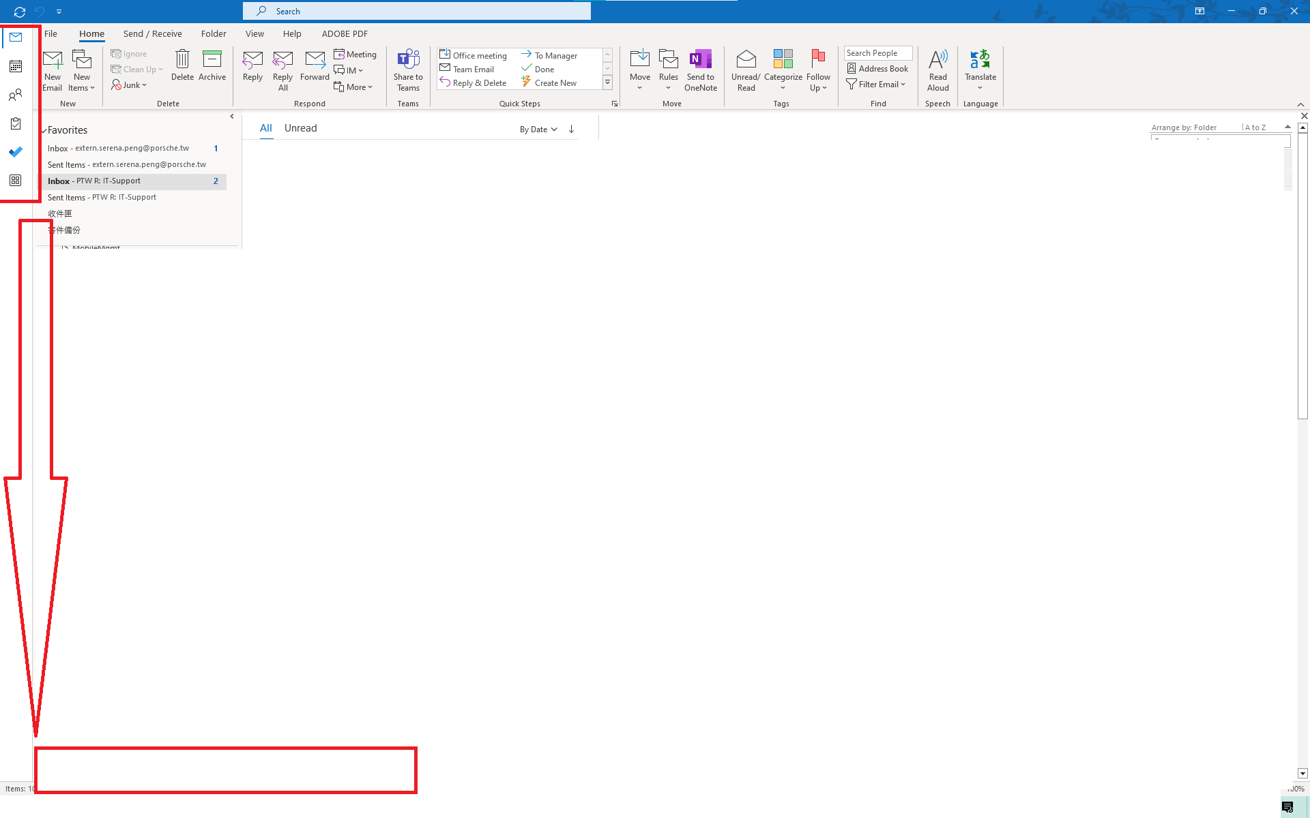
Task: Toggle the sort order arrow
Action: [x=571, y=129]
